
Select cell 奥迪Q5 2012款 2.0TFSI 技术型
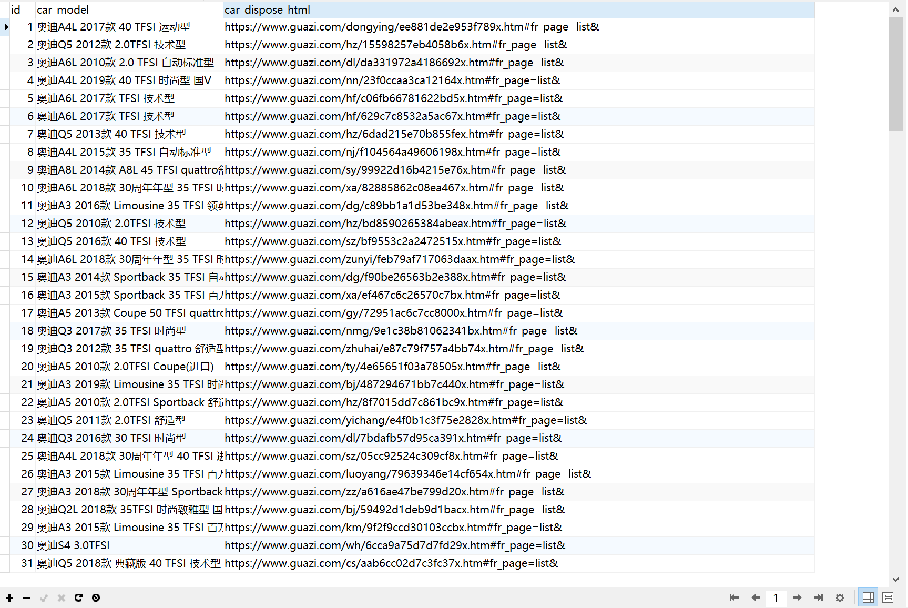(129, 45)
